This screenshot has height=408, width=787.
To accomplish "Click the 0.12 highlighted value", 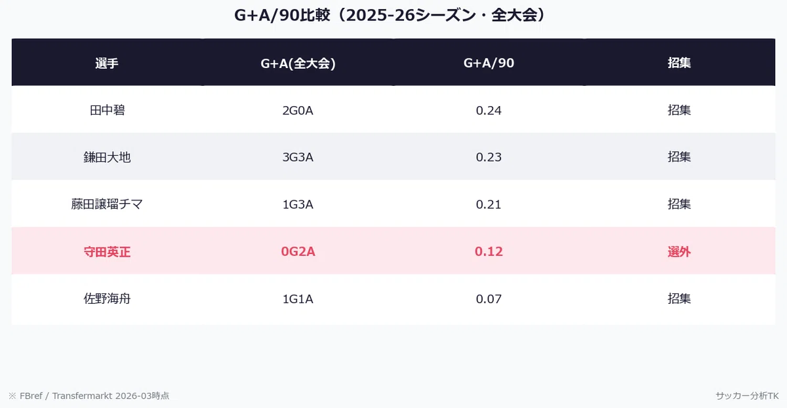I will (489, 251).
